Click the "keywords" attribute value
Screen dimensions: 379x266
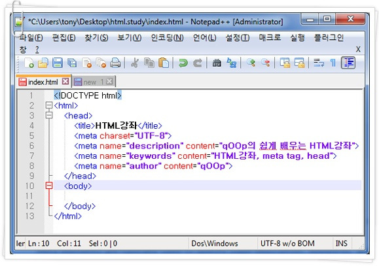(151, 156)
